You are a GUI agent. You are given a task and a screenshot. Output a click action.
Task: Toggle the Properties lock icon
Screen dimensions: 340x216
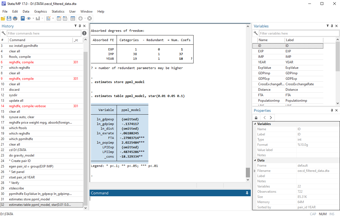(x=256, y=118)
